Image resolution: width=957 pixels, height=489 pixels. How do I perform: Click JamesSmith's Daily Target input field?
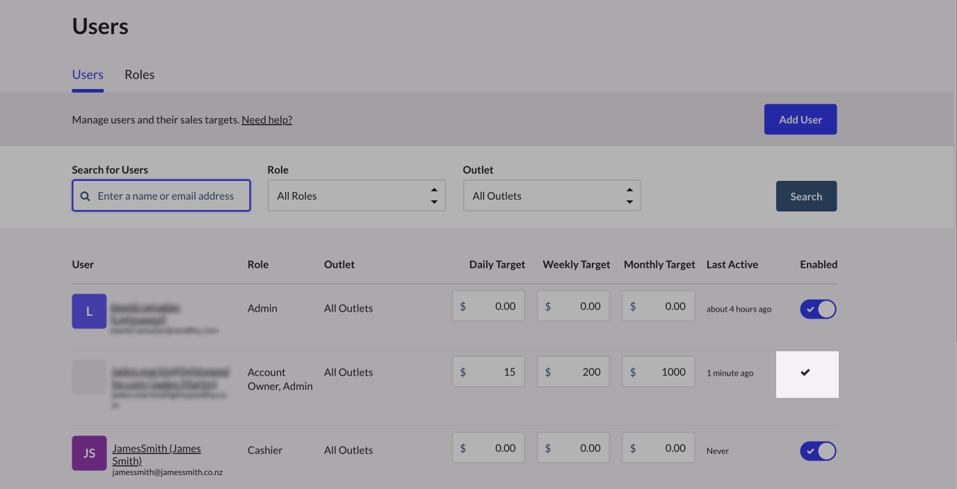coord(488,449)
